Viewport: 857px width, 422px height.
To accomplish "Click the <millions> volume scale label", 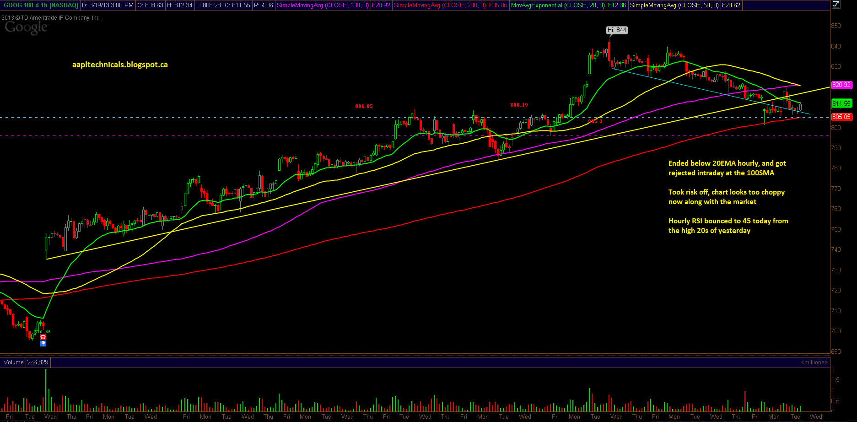I will (814, 362).
